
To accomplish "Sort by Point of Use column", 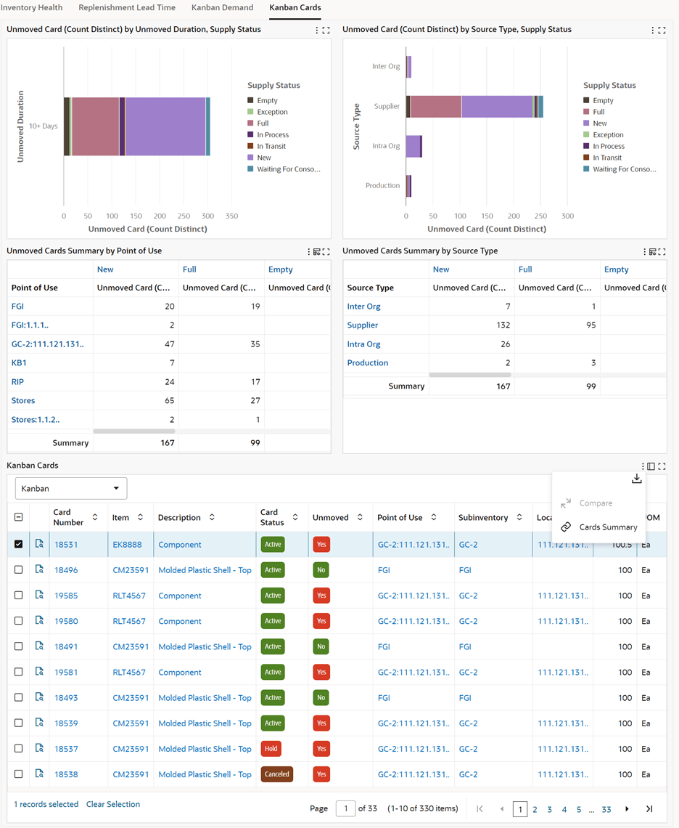I will [434, 517].
